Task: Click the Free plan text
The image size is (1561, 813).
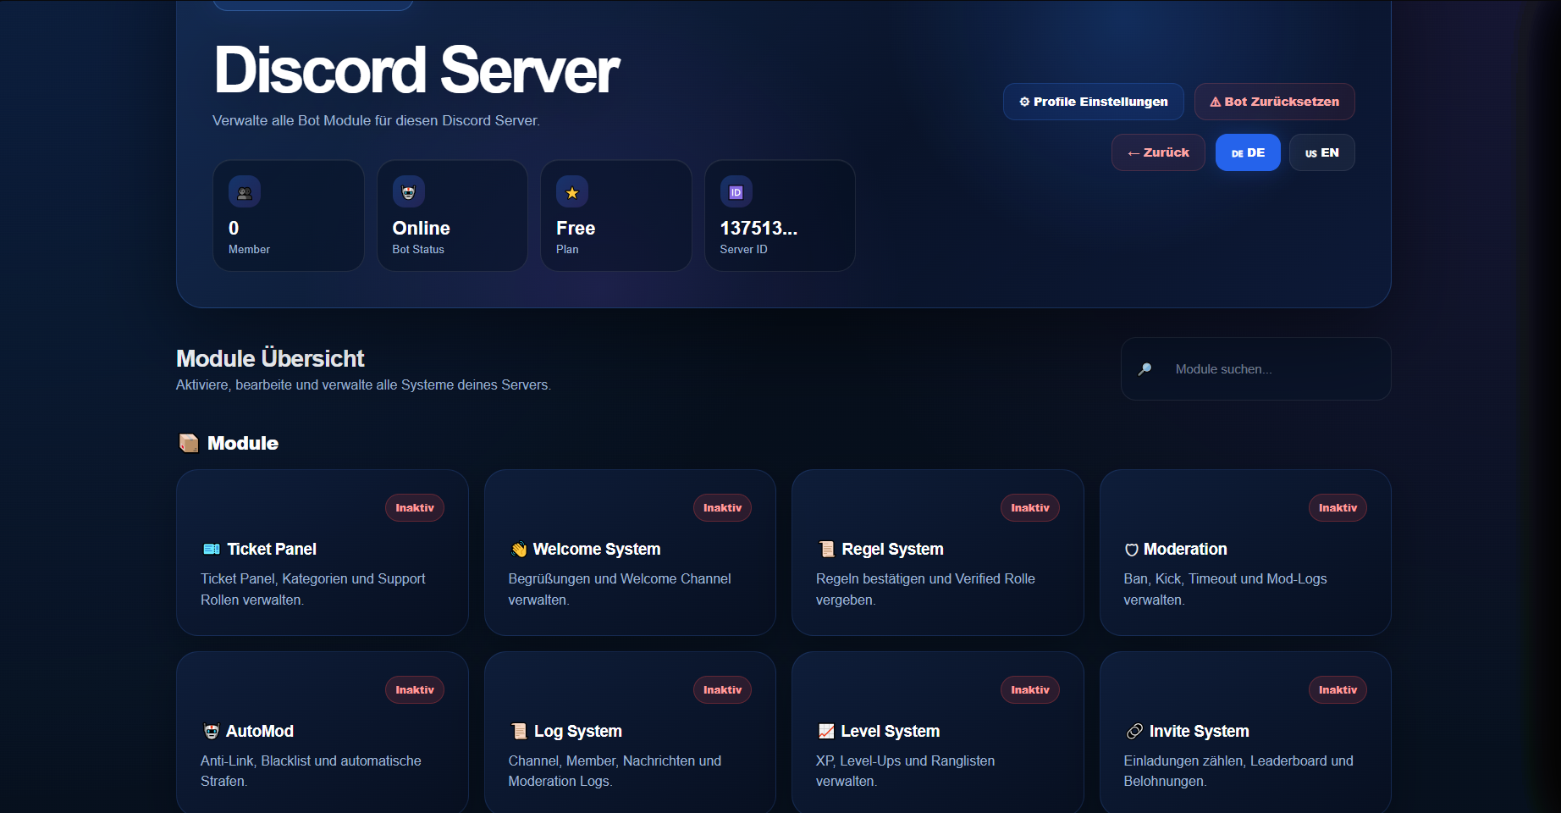Action: click(x=576, y=228)
